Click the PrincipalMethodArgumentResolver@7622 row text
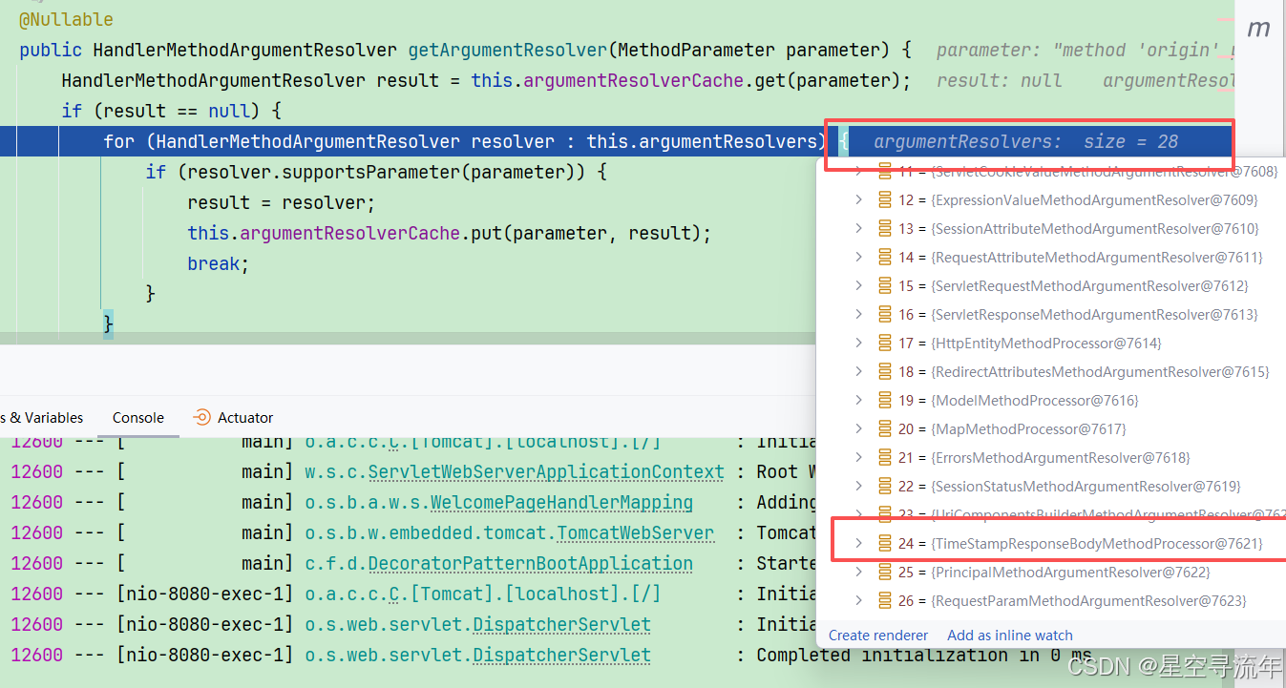1286x688 pixels. point(1070,572)
